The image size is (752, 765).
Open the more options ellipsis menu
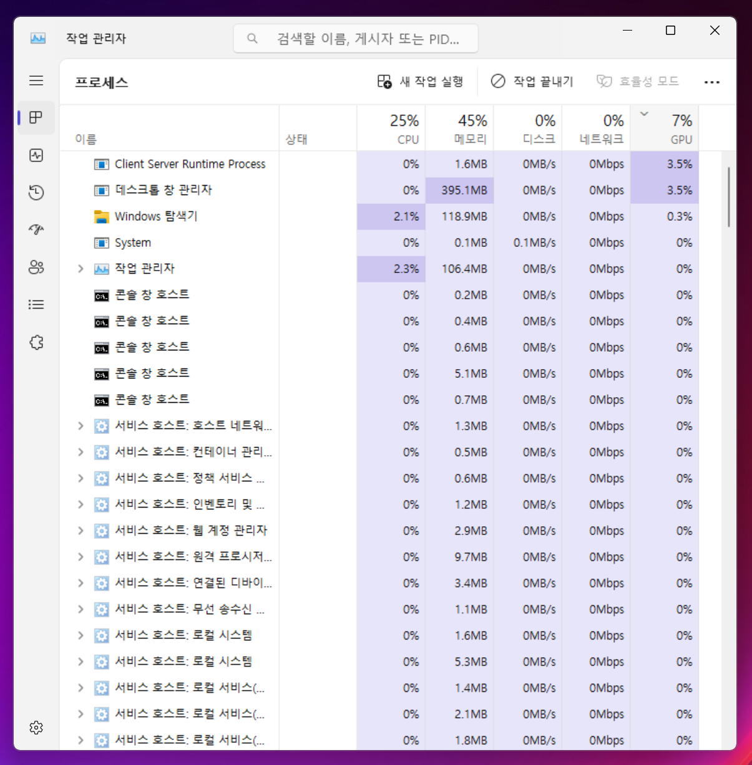click(x=712, y=82)
